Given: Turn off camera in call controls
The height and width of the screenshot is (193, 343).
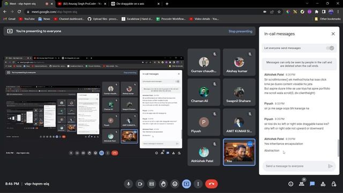Looking at the screenshot, I should [140, 184].
